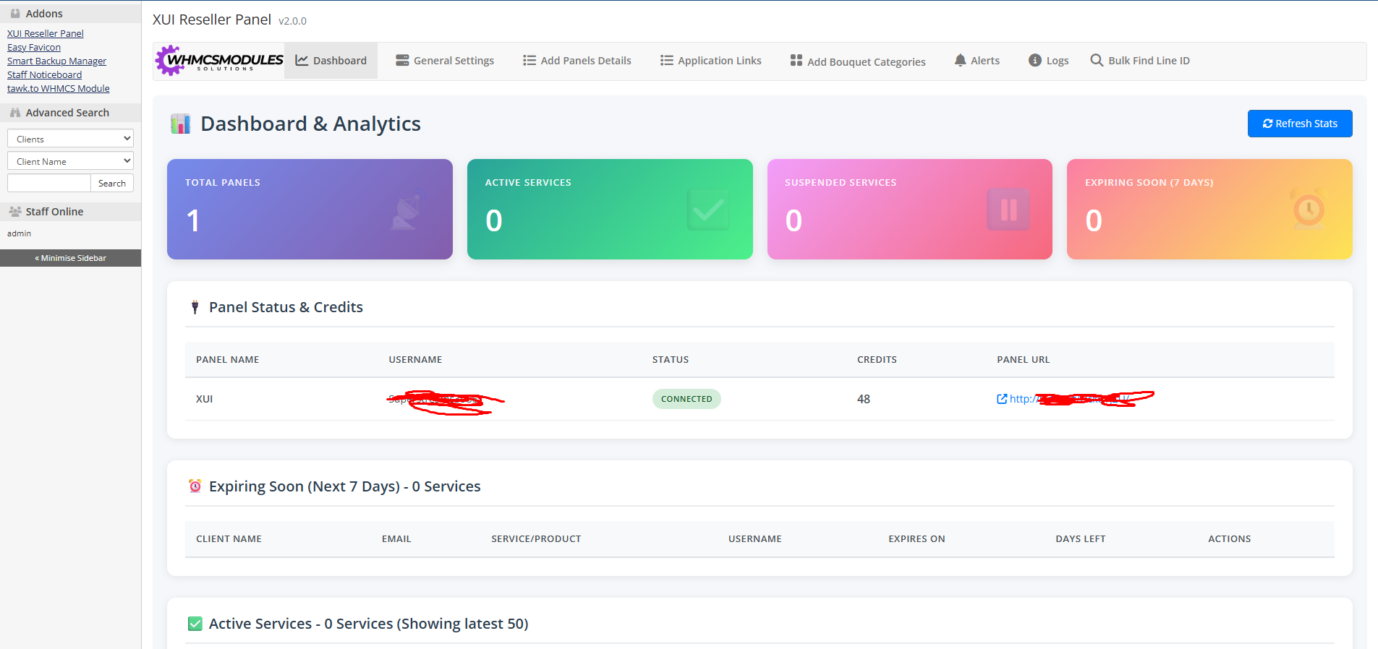Open the Application Links tab
Screen dimensions: 1378x649
coord(711,61)
